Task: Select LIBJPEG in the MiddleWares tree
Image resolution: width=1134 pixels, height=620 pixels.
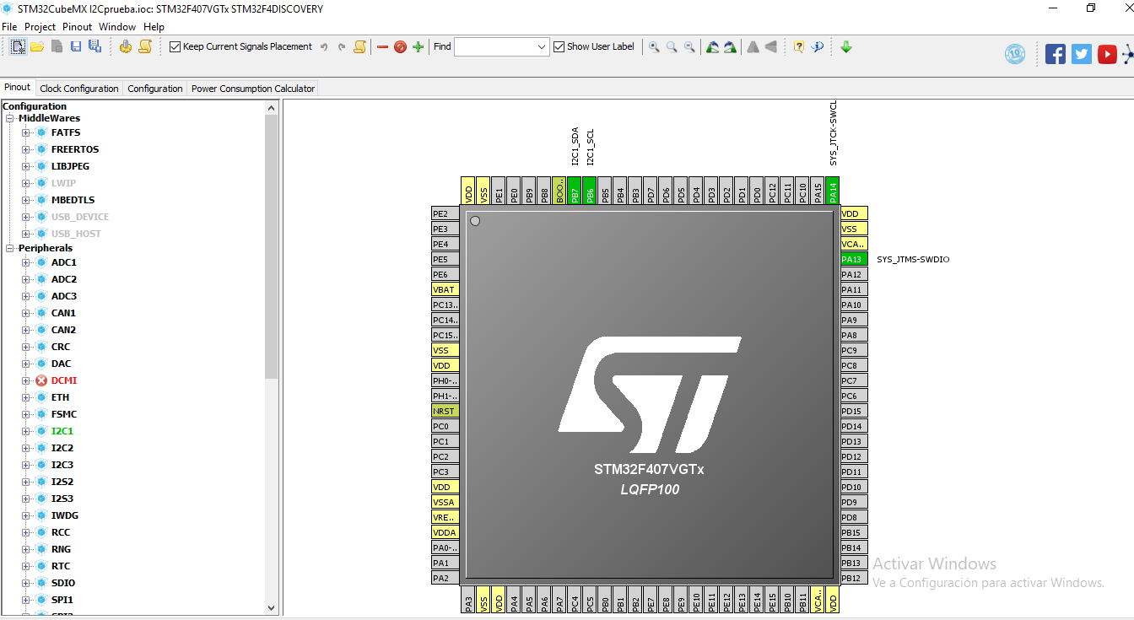Action: (70, 166)
